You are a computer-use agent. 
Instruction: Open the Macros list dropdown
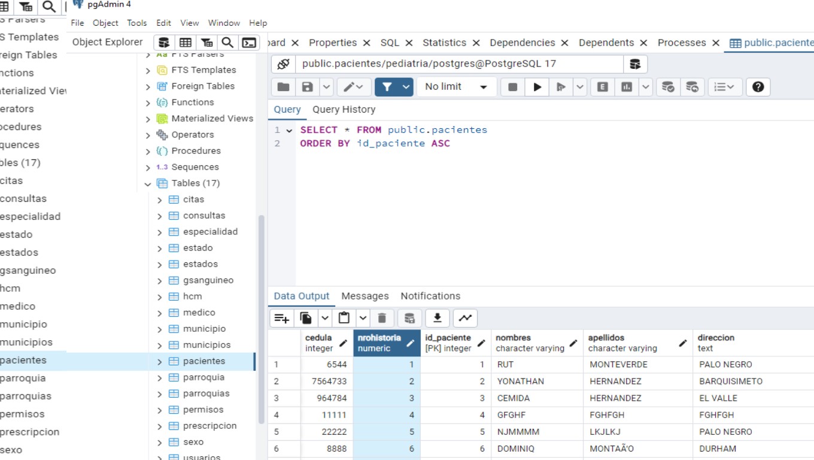(x=725, y=87)
